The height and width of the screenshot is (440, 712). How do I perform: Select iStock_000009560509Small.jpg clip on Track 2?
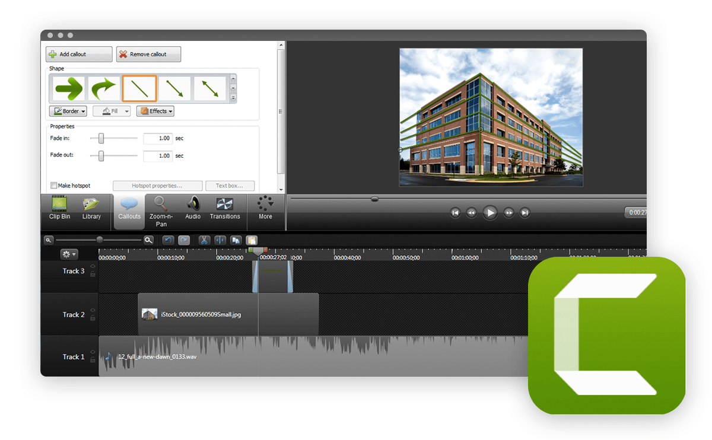point(228,314)
